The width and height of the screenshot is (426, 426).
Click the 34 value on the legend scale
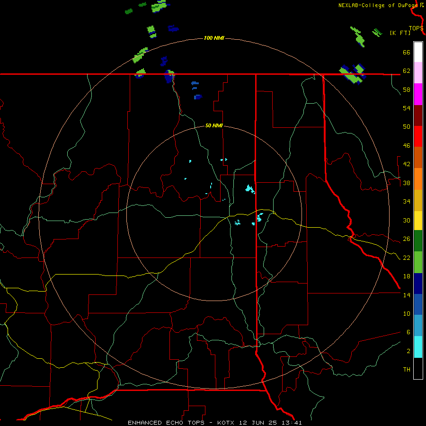click(407, 202)
